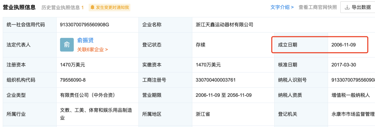This screenshot has width=375, height=127.
Task: Click the bell icon for change notifications
Action: (x=93, y=7)
